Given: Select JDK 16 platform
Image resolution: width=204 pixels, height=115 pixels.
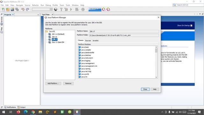Looking at the screenshot, I should pos(54,37).
